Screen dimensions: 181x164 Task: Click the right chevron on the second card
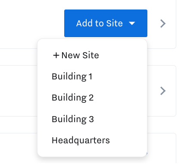[163, 91]
